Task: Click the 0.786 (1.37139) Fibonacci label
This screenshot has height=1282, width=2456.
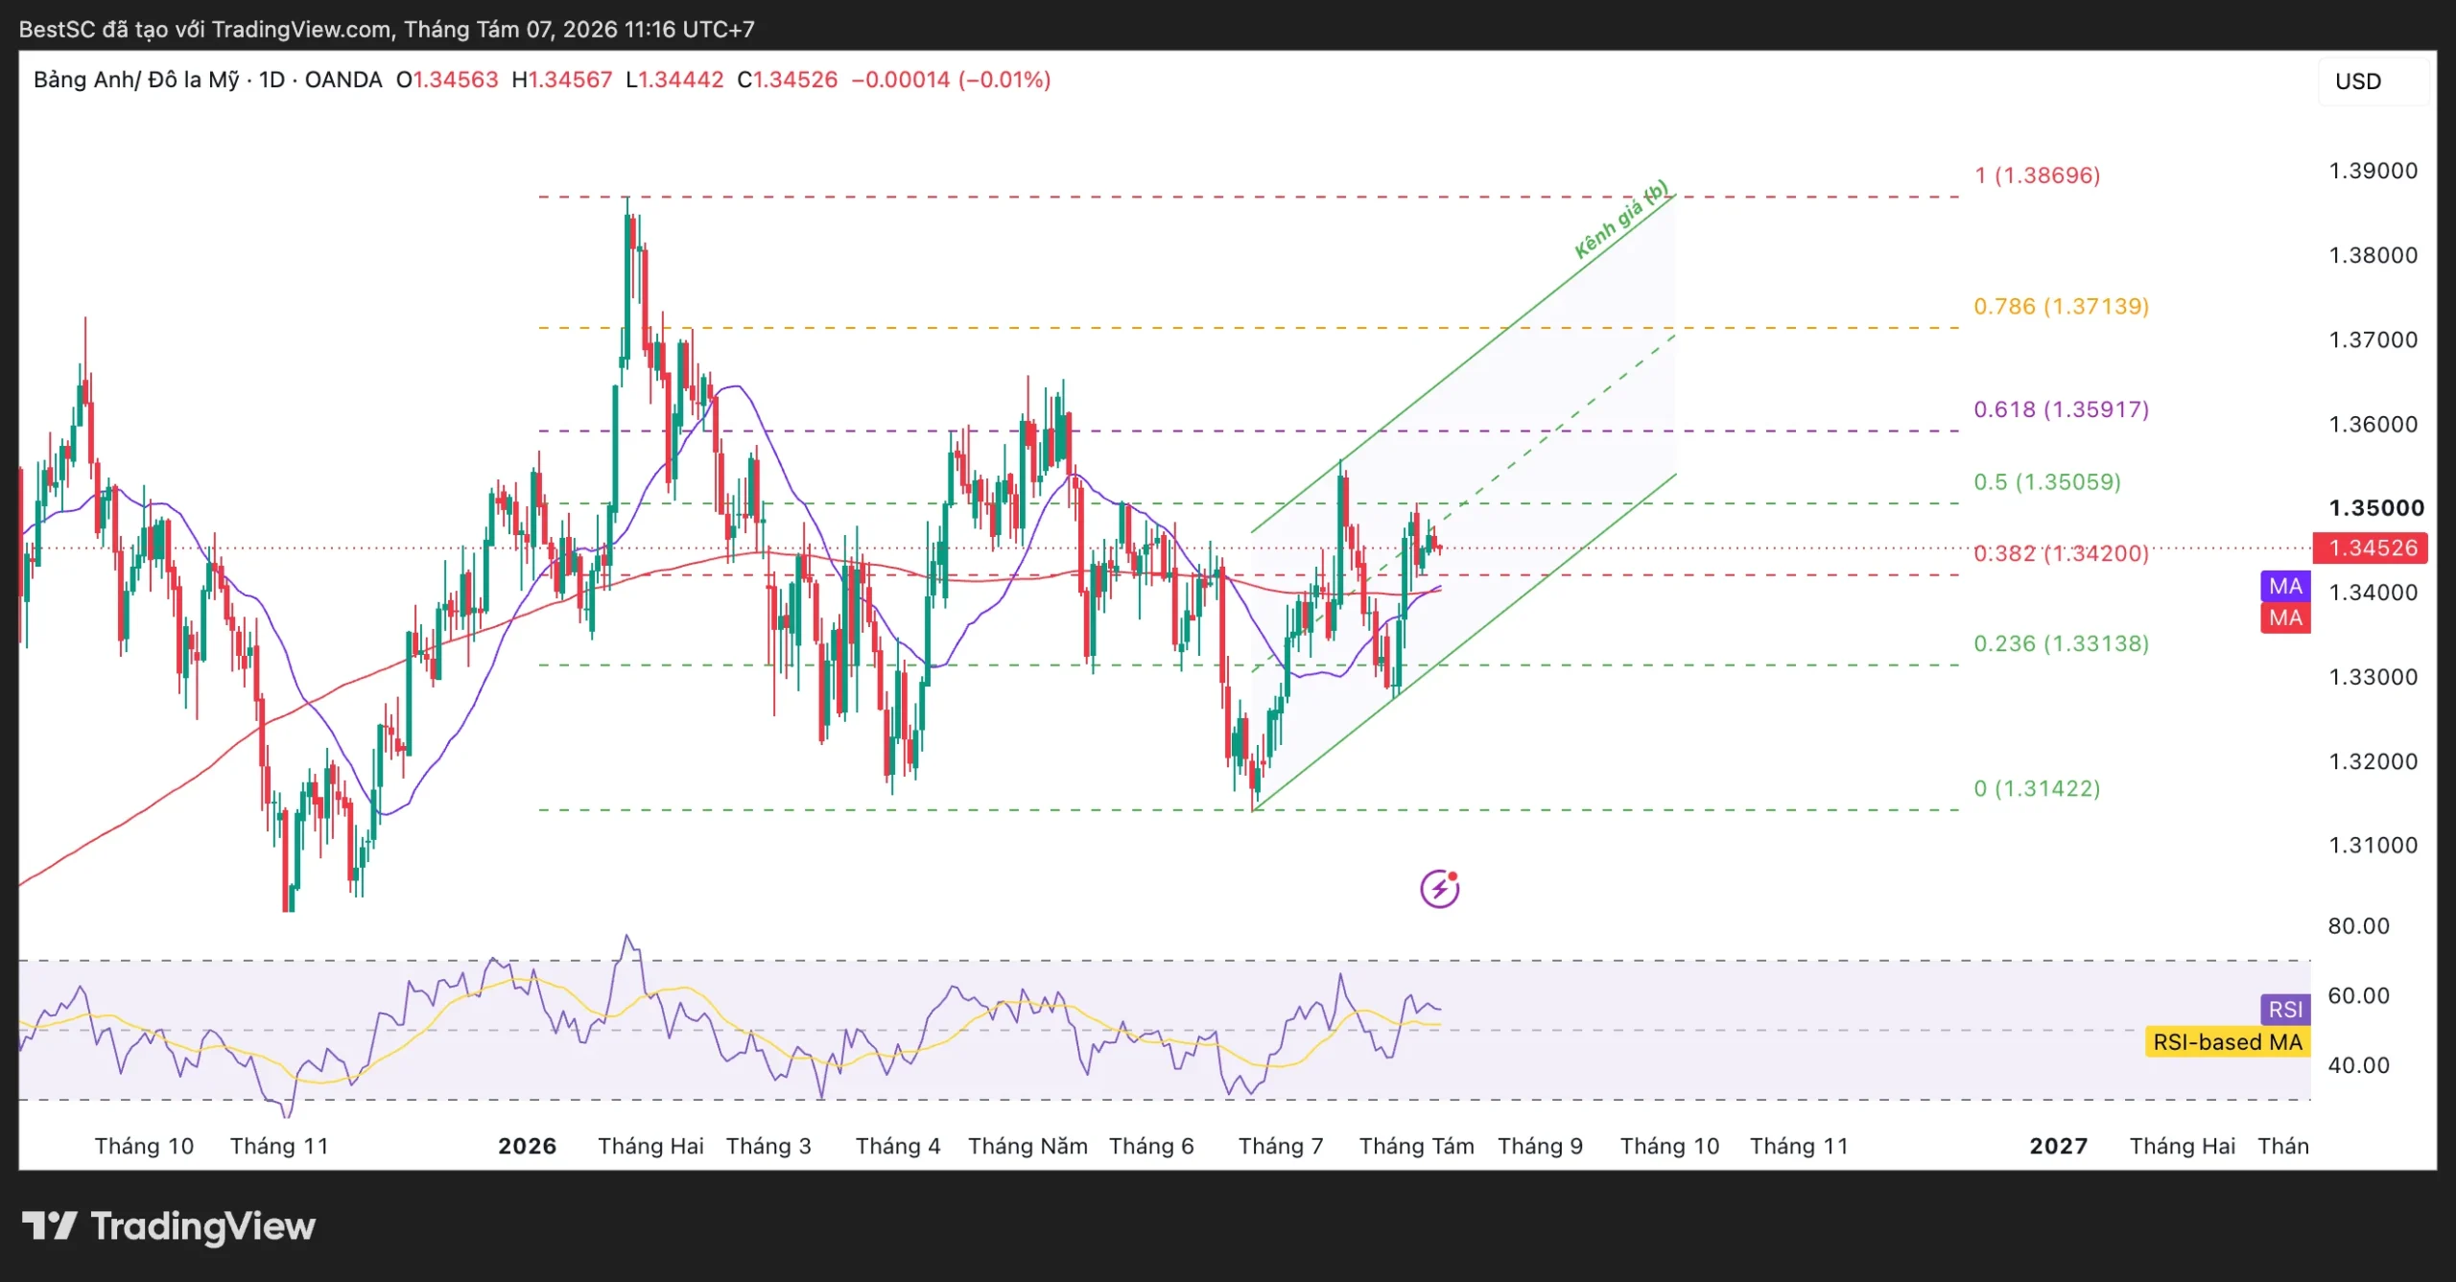Action: [2061, 307]
